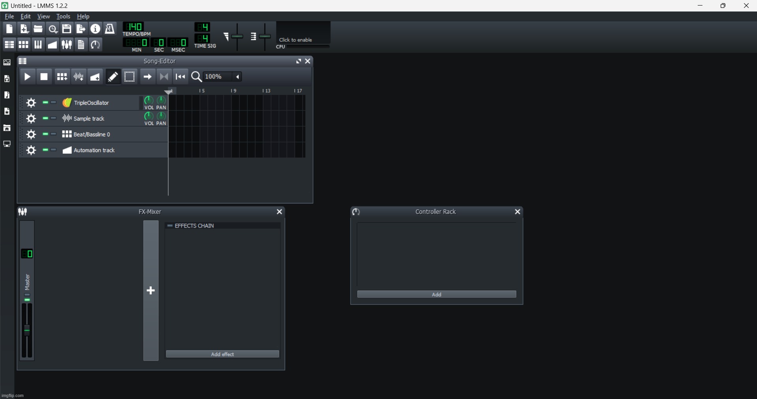
Task: Open the File menu
Action: coord(9,17)
